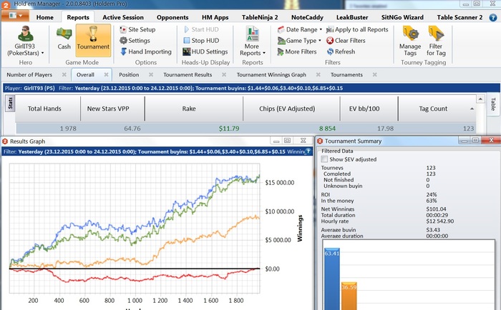This screenshot has width=501, height=310.
Task: Open the vertical Table side tab
Action: [492, 104]
